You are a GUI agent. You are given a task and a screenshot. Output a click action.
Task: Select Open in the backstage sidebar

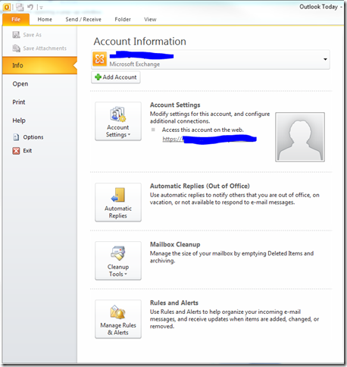pos(20,84)
